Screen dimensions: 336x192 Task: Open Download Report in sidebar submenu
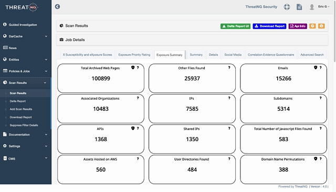tap(21, 118)
